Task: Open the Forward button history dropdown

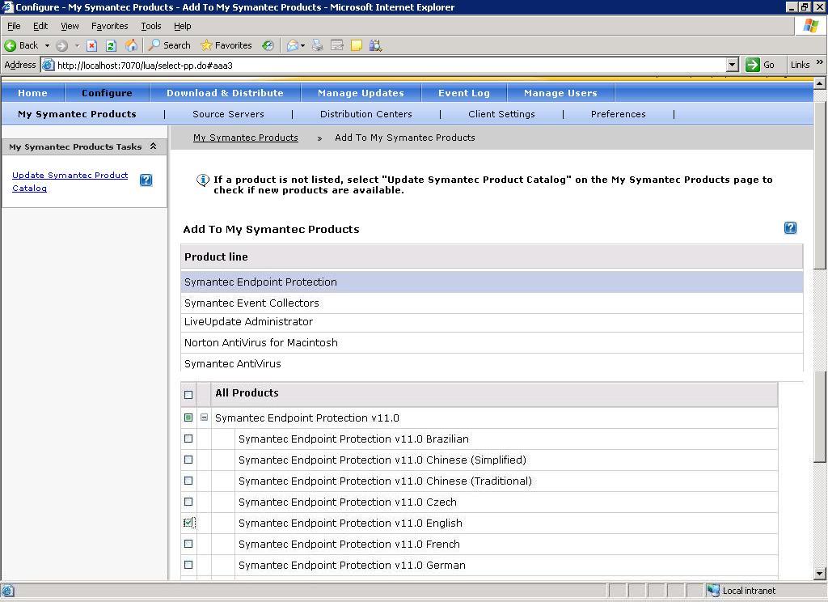Action: coord(77,45)
